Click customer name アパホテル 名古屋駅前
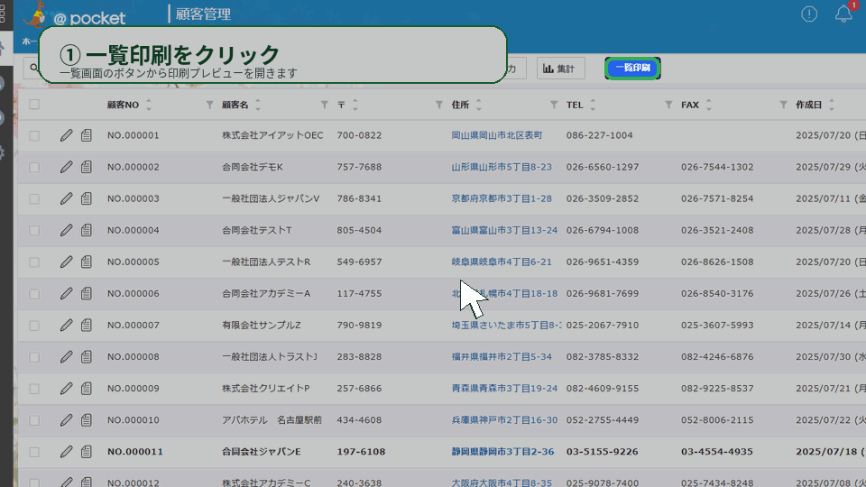The width and height of the screenshot is (866, 487). (x=272, y=420)
